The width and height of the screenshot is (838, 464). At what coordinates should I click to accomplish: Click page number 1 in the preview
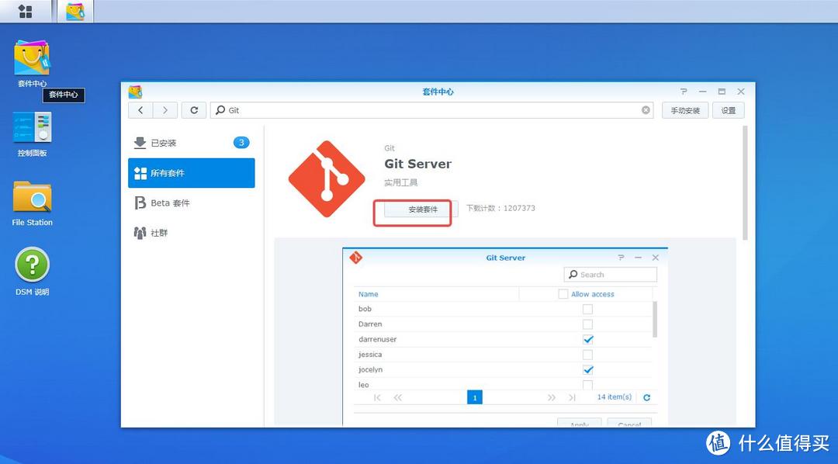point(475,398)
